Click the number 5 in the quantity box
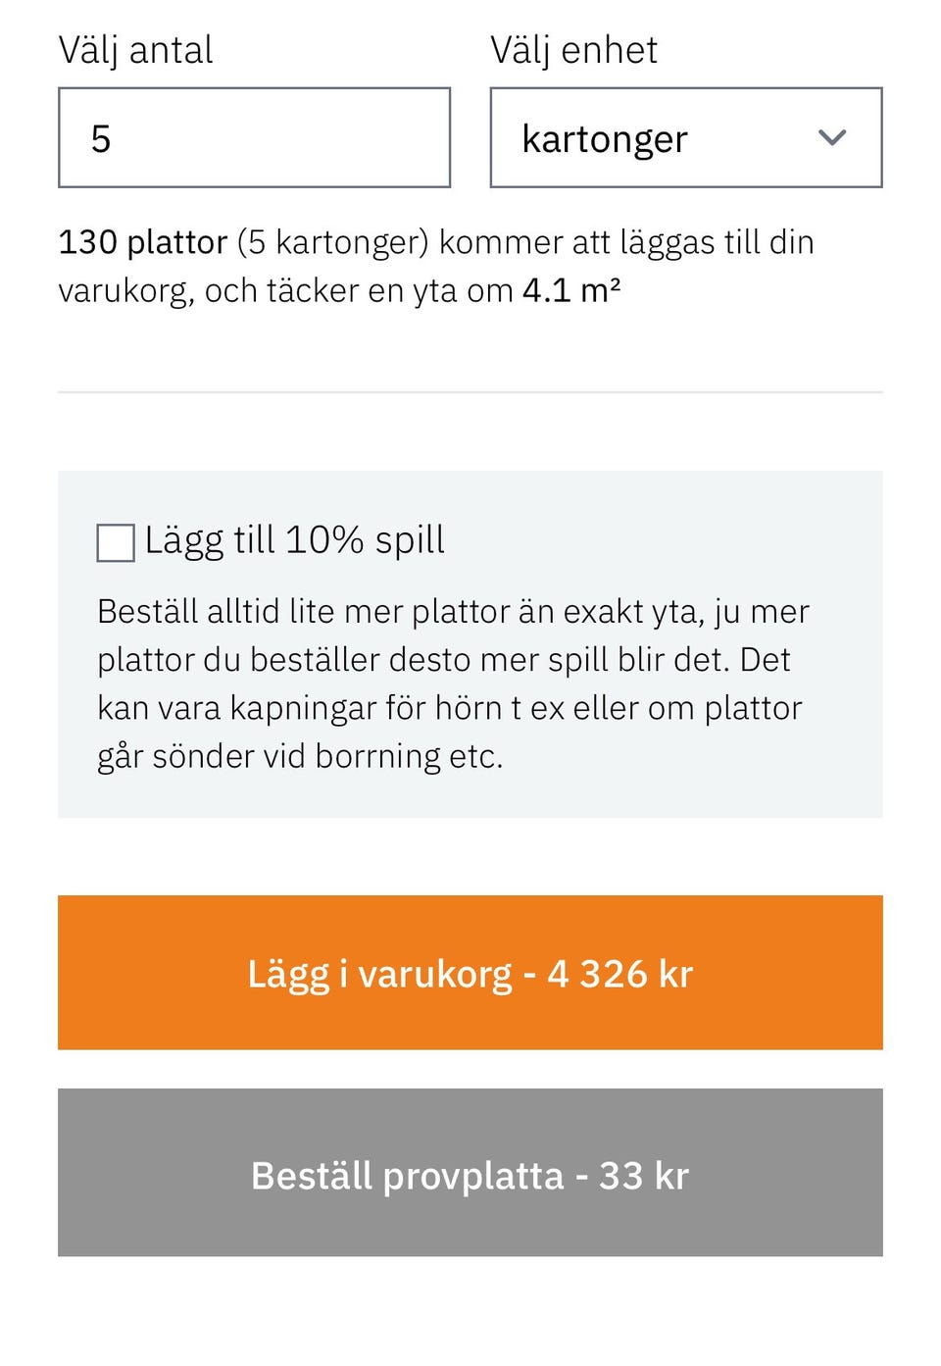Screen dimensions: 941x1366 click(101, 139)
